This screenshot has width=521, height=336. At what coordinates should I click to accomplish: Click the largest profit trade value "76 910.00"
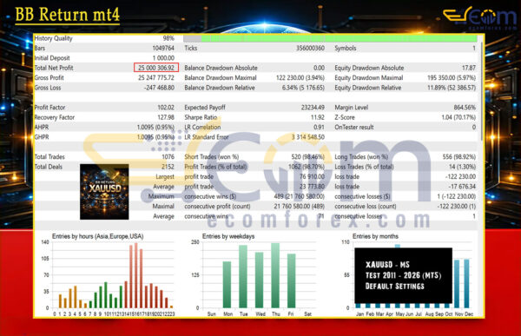tap(312, 176)
